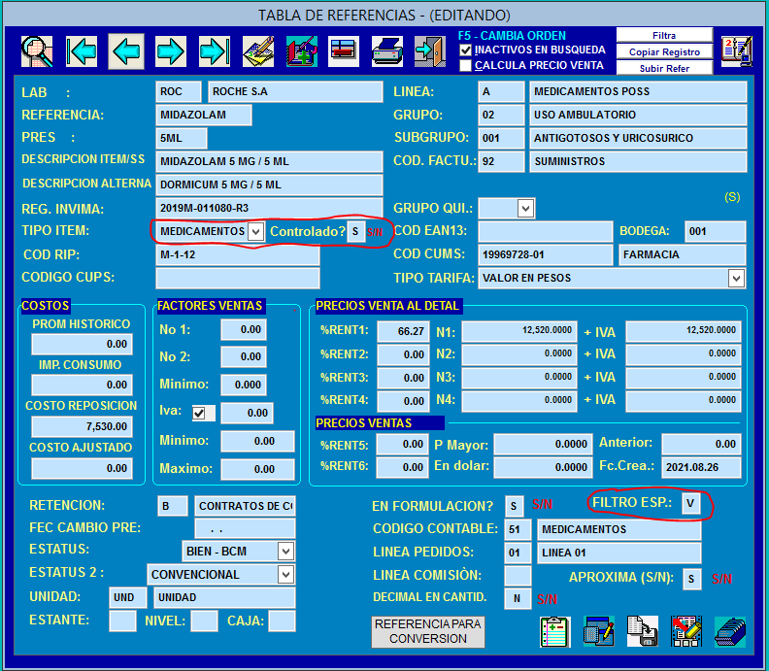This screenshot has height=671, width=769.
Task: Click the PRES field 5ML
Action: (x=181, y=138)
